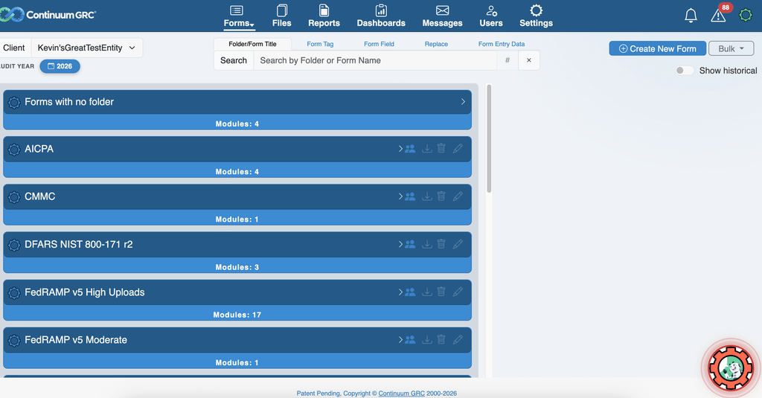
Task: Click the # button in search bar
Action: click(x=508, y=60)
